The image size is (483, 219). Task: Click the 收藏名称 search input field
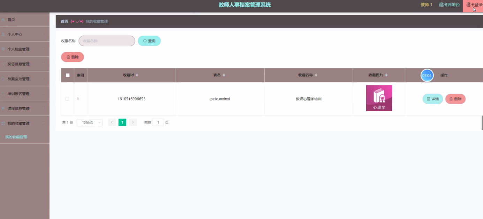[x=107, y=41]
